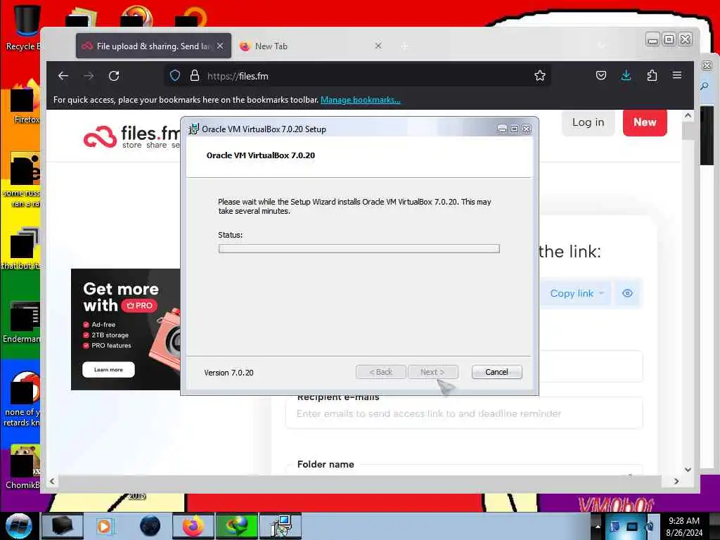Screen dimensions: 720x540
Task: Expand the list-all-tabs chevron
Action: 602,46
